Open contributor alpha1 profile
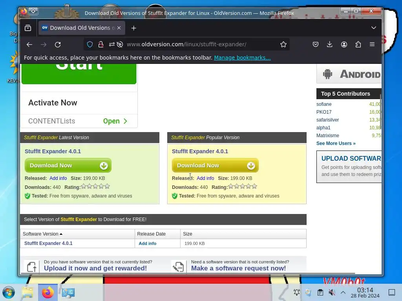The width and height of the screenshot is (402, 301). click(323, 128)
